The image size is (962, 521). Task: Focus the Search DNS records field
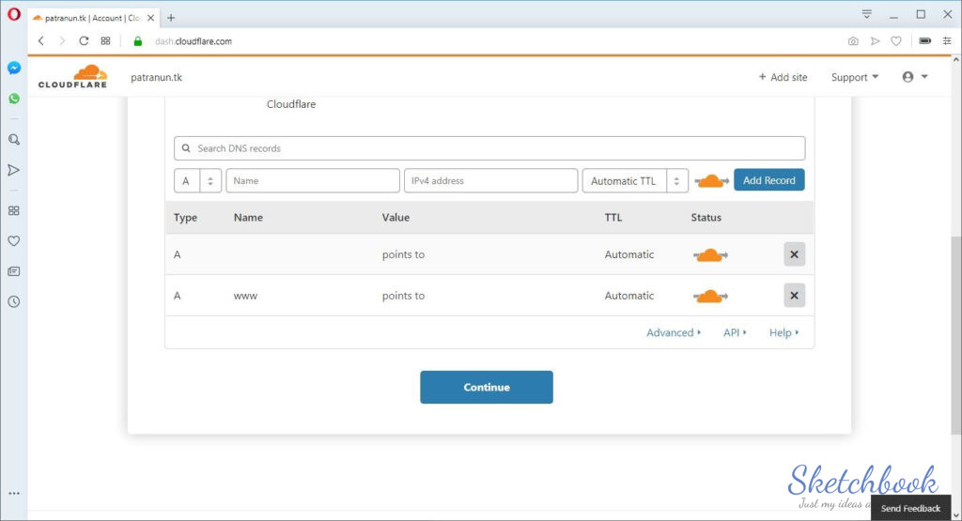click(489, 148)
